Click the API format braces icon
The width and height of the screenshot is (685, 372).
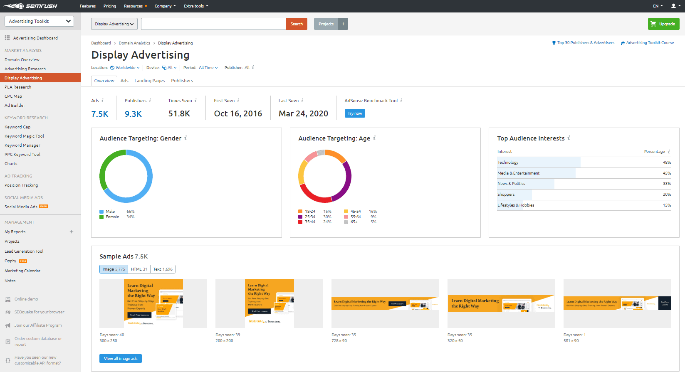[x=8, y=360]
